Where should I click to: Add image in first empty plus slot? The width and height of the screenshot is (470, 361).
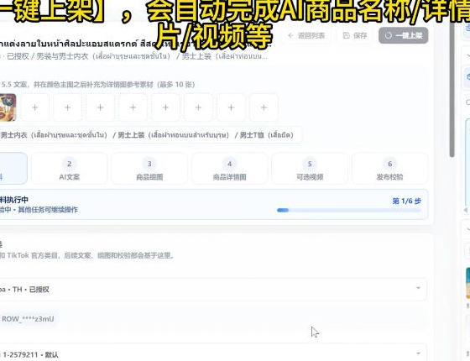click(34, 107)
